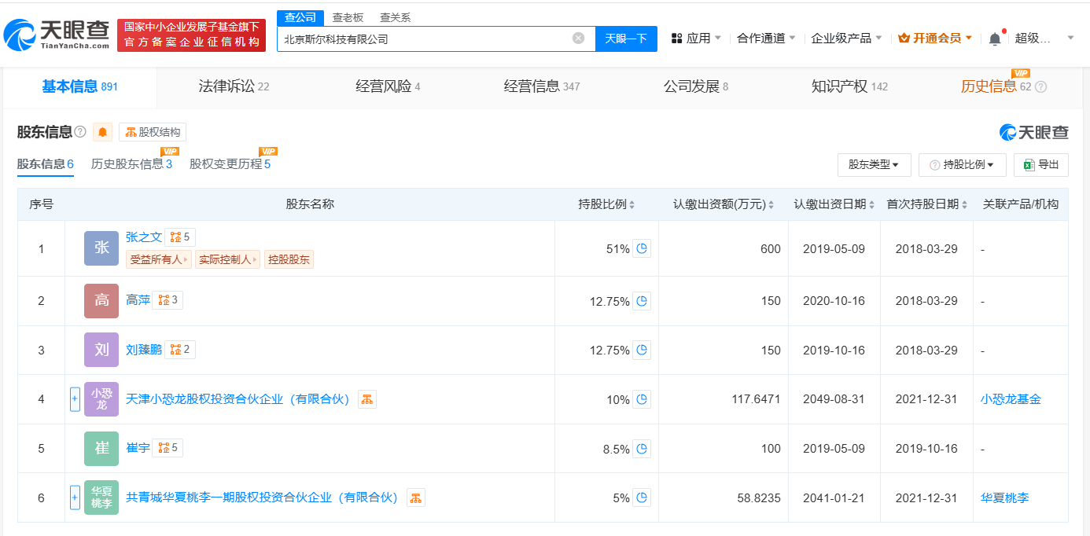View pie chart for 崔宇 8.5%

click(x=642, y=449)
